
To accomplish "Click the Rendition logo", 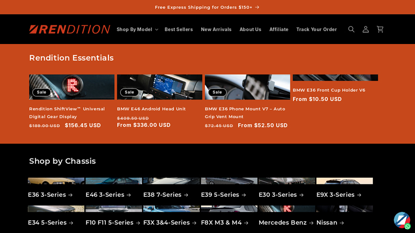I will coord(70,30).
